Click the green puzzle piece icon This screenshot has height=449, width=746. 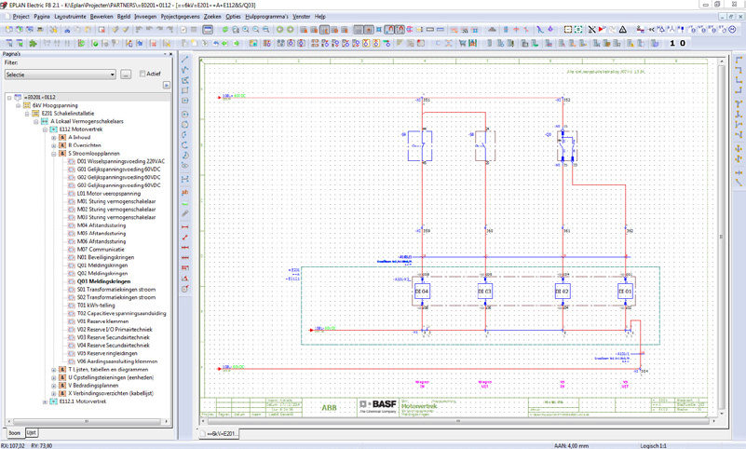tap(33, 43)
